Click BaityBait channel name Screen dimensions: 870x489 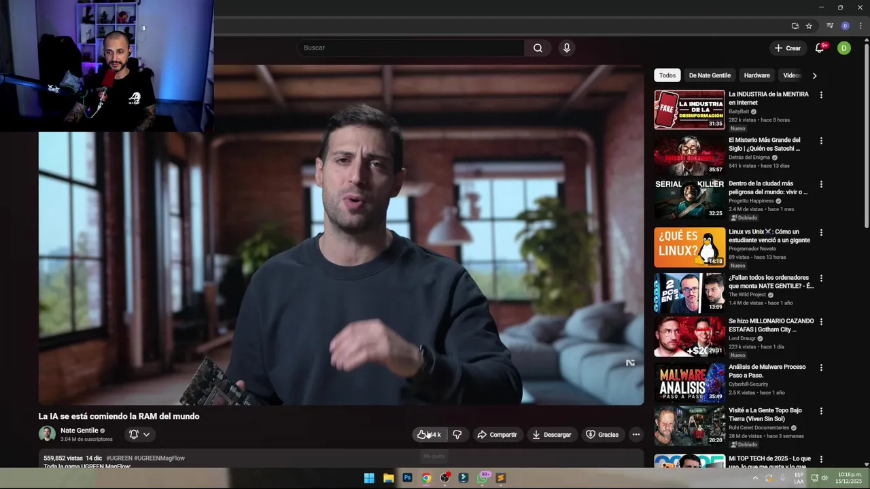(x=738, y=111)
